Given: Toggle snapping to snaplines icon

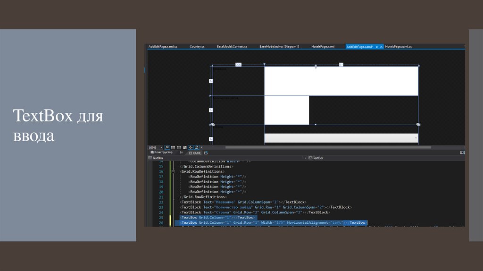Looking at the screenshot, I should (191, 147).
